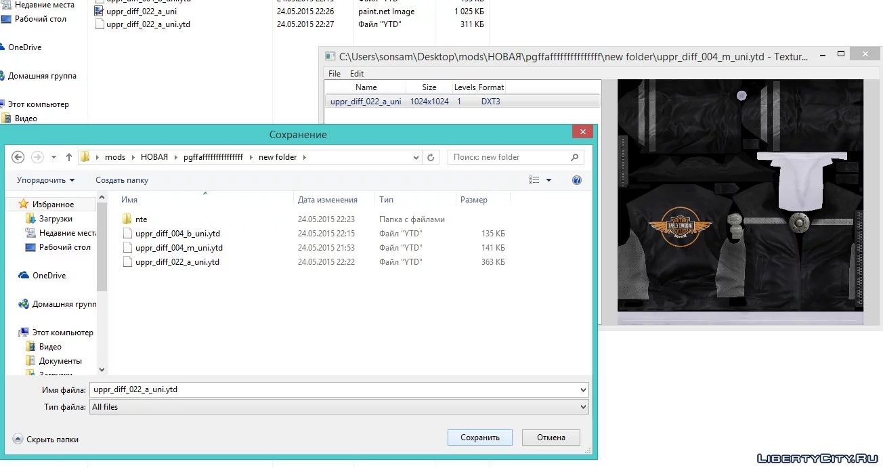Collapse folders with Скрыть папки
The width and height of the screenshot is (883, 468).
46,439
